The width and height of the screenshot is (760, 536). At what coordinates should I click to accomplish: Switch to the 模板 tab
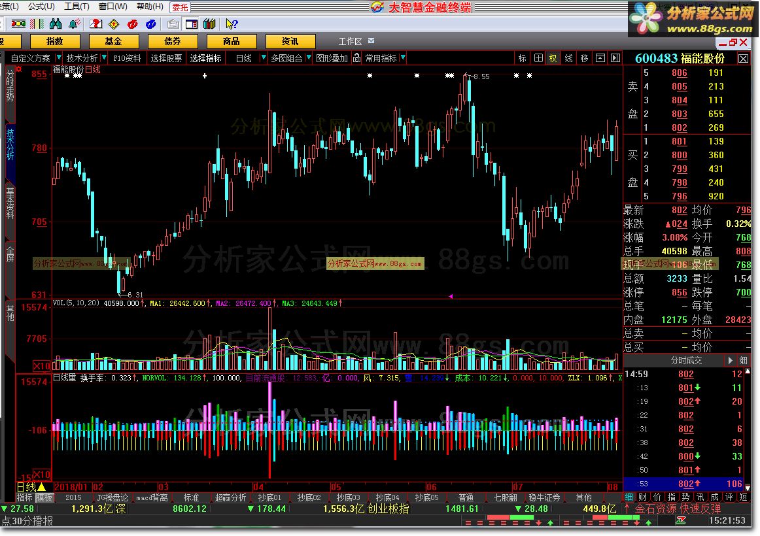tap(44, 497)
